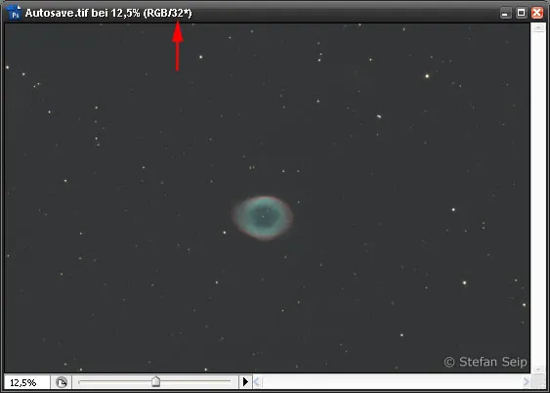This screenshot has height=393, width=550.
Task: Click the Version Cue status icon
Action: 62,382
